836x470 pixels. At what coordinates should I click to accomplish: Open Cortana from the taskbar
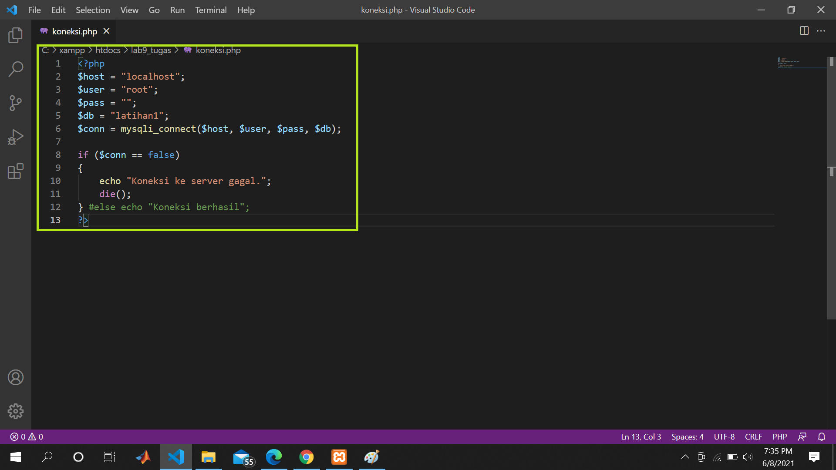tap(78, 457)
